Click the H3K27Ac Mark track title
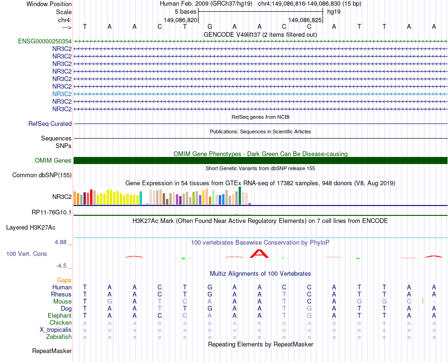Screen dimensions: 448x362 click(260, 221)
